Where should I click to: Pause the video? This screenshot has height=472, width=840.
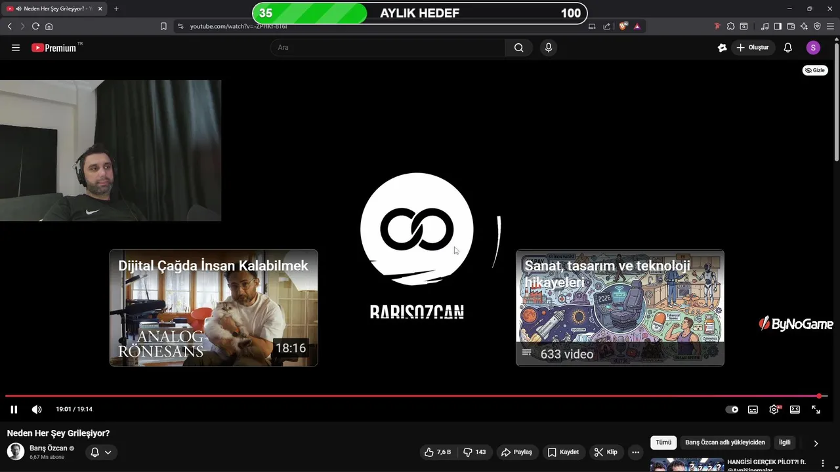click(x=14, y=409)
